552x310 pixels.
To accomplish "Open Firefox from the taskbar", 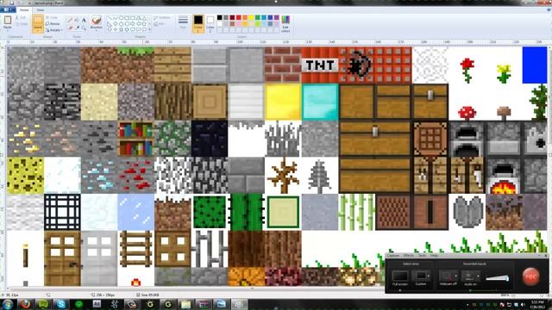I will 25,304.
